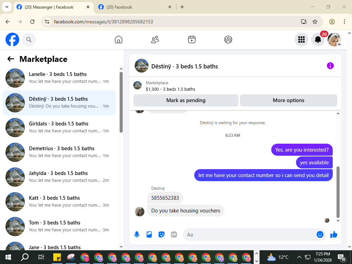Go back in browser history
The width and height of the screenshot is (352, 264).
8,22
